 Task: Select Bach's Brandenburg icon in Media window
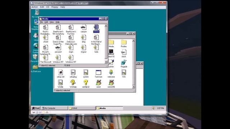coord(46,27)
